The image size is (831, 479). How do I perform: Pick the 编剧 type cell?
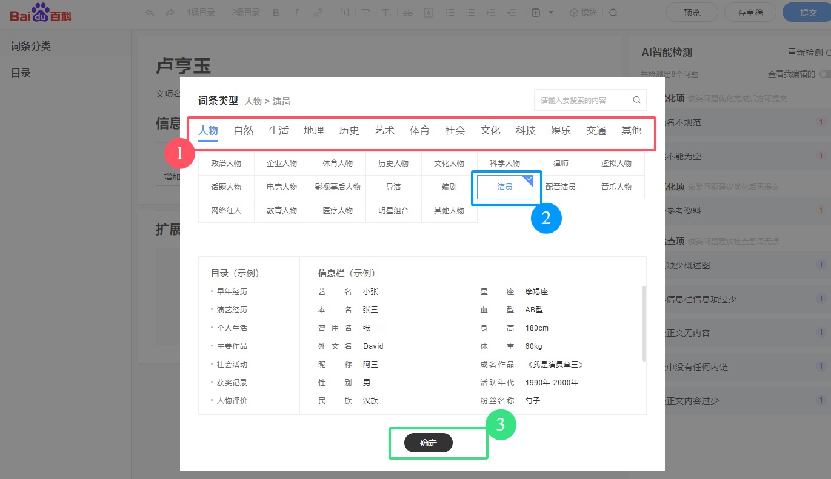(x=449, y=187)
